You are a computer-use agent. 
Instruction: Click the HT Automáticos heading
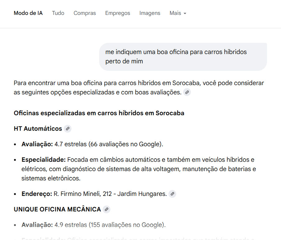click(x=38, y=129)
